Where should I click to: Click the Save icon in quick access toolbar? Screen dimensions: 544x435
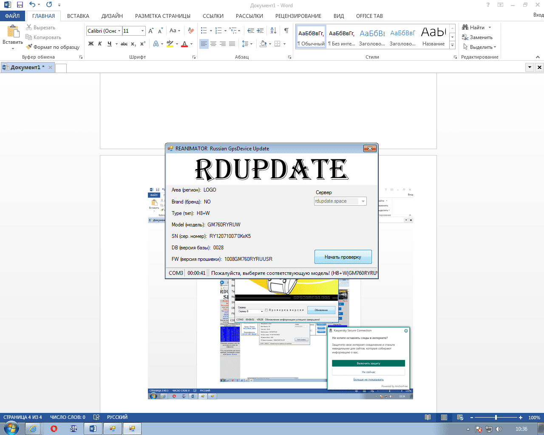point(20,5)
